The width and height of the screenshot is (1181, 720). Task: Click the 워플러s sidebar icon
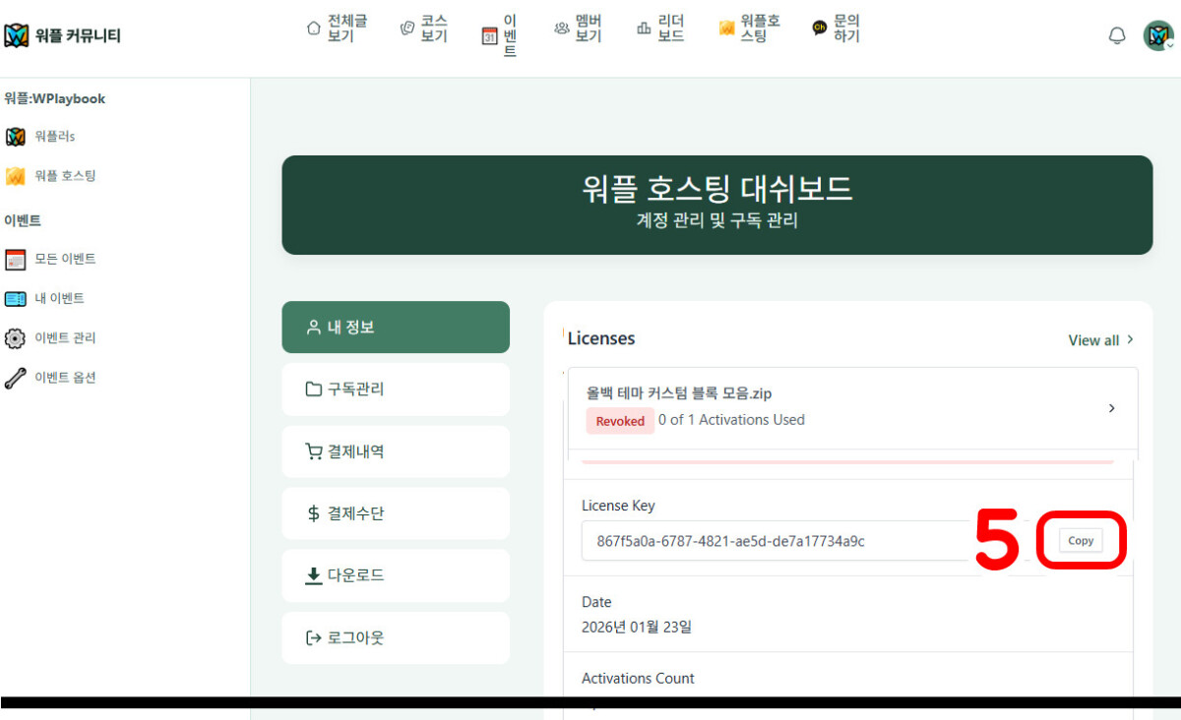point(15,136)
